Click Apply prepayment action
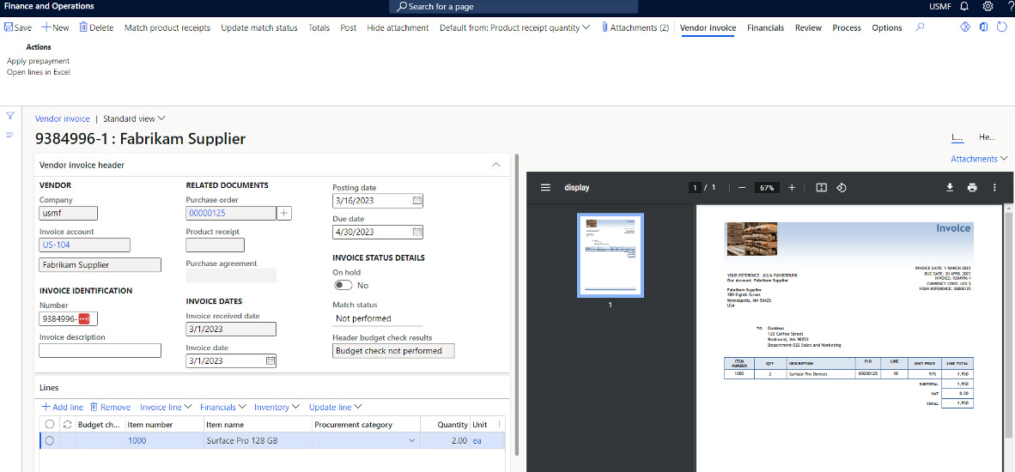The width and height of the screenshot is (1015, 472). pos(38,61)
